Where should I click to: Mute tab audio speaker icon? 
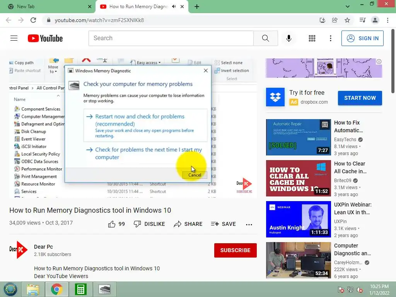pos(174,7)
